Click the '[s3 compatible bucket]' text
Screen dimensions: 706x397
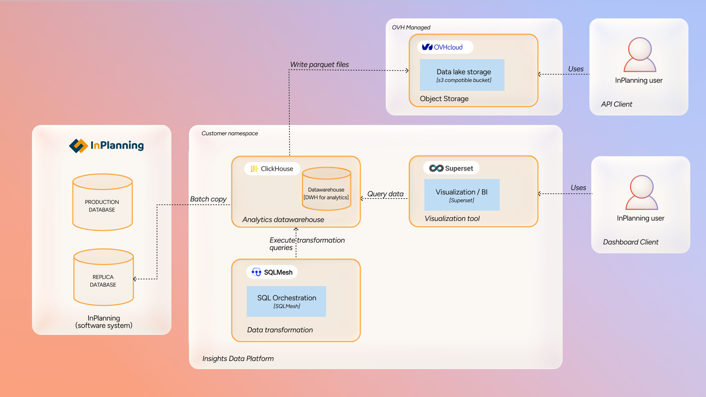click(464, 80)
